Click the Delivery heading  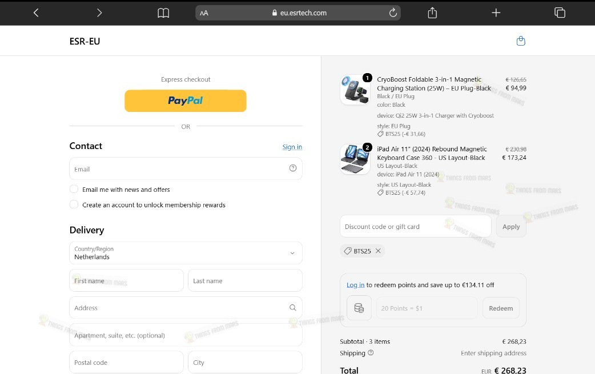click(x=87, y=230)
